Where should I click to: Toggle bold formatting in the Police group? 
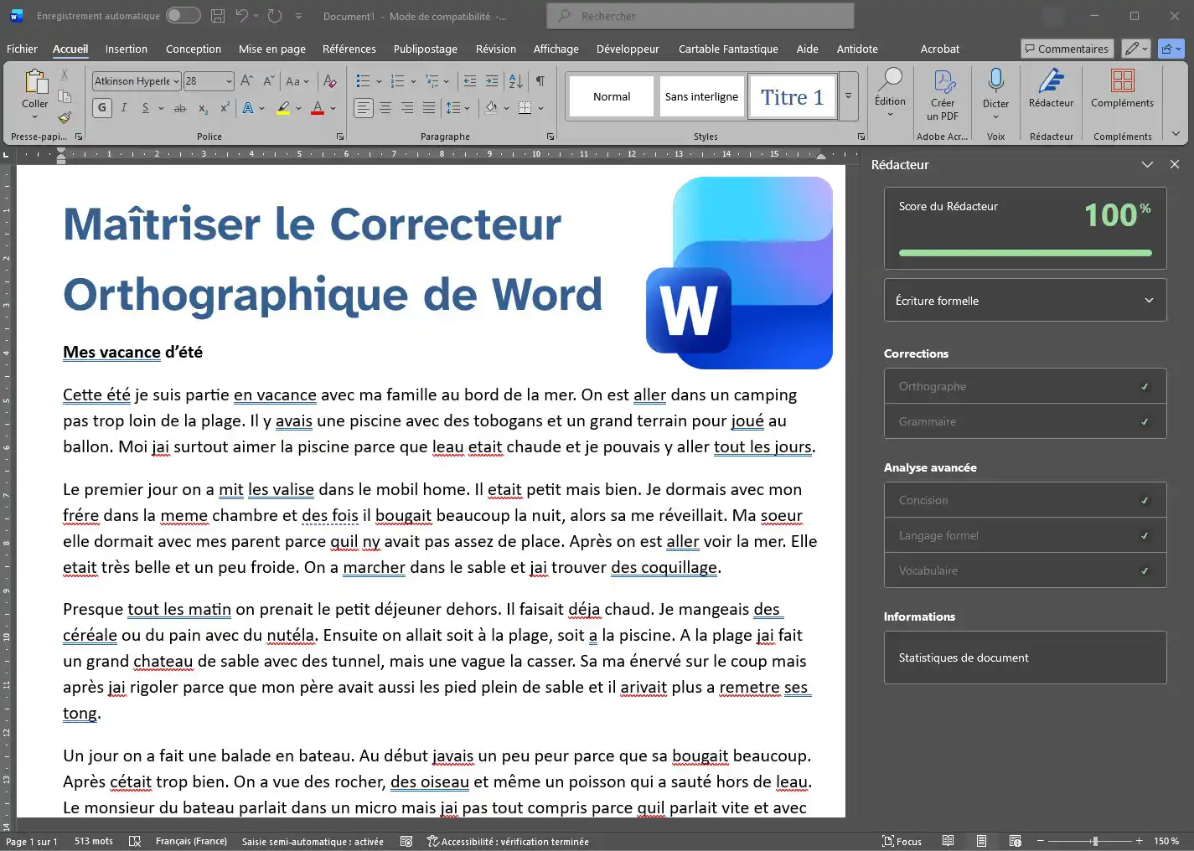point(101,108)
